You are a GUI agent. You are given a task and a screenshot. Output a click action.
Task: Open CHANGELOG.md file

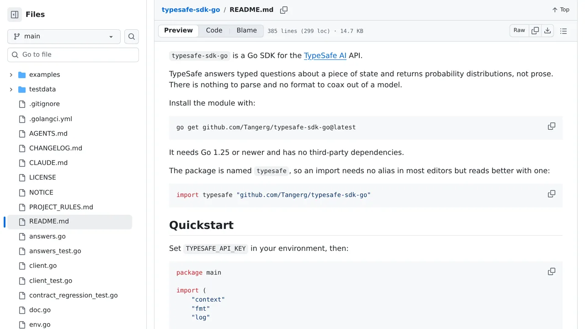pos(56,148)
